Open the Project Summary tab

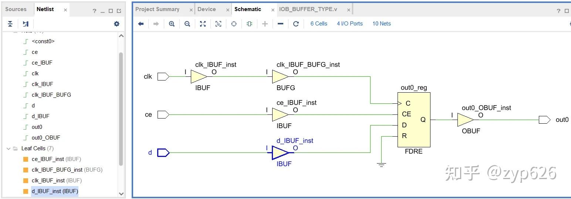pos(157,9)
